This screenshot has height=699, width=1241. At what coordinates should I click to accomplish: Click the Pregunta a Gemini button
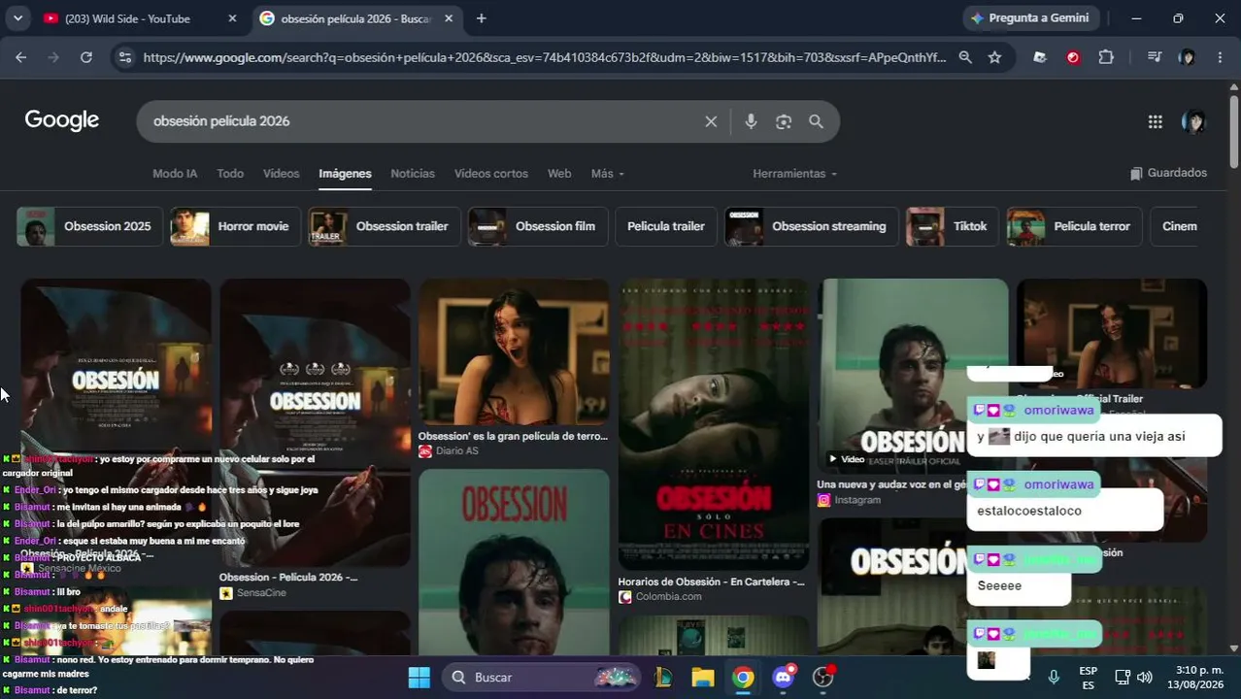1031,18
